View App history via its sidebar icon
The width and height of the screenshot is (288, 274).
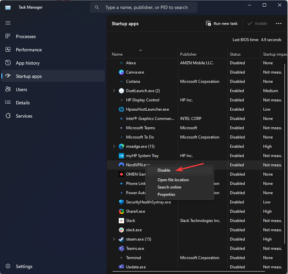point(8,63)
